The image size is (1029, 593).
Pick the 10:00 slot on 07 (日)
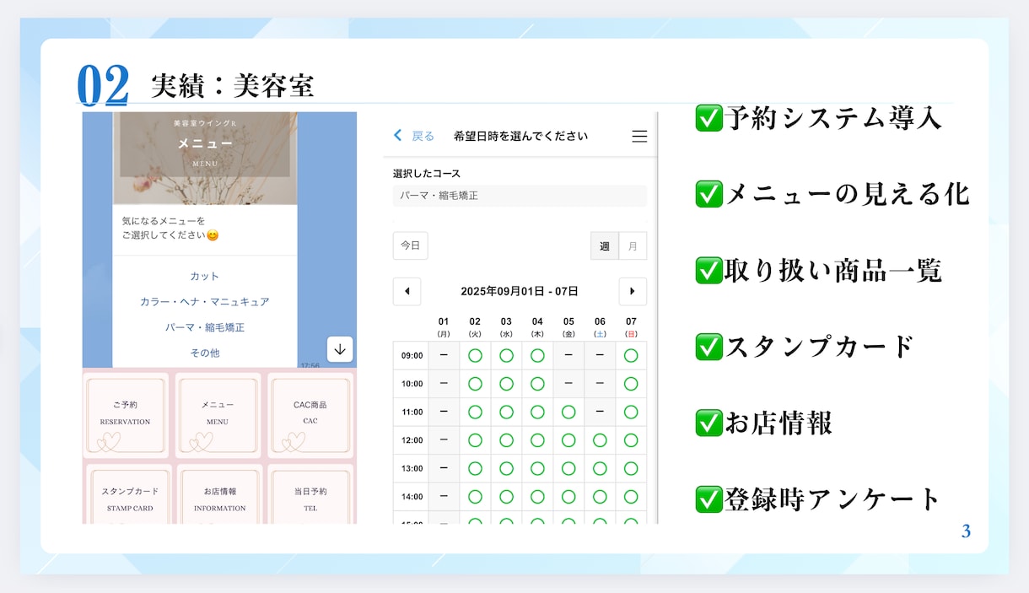coord(631,384)
